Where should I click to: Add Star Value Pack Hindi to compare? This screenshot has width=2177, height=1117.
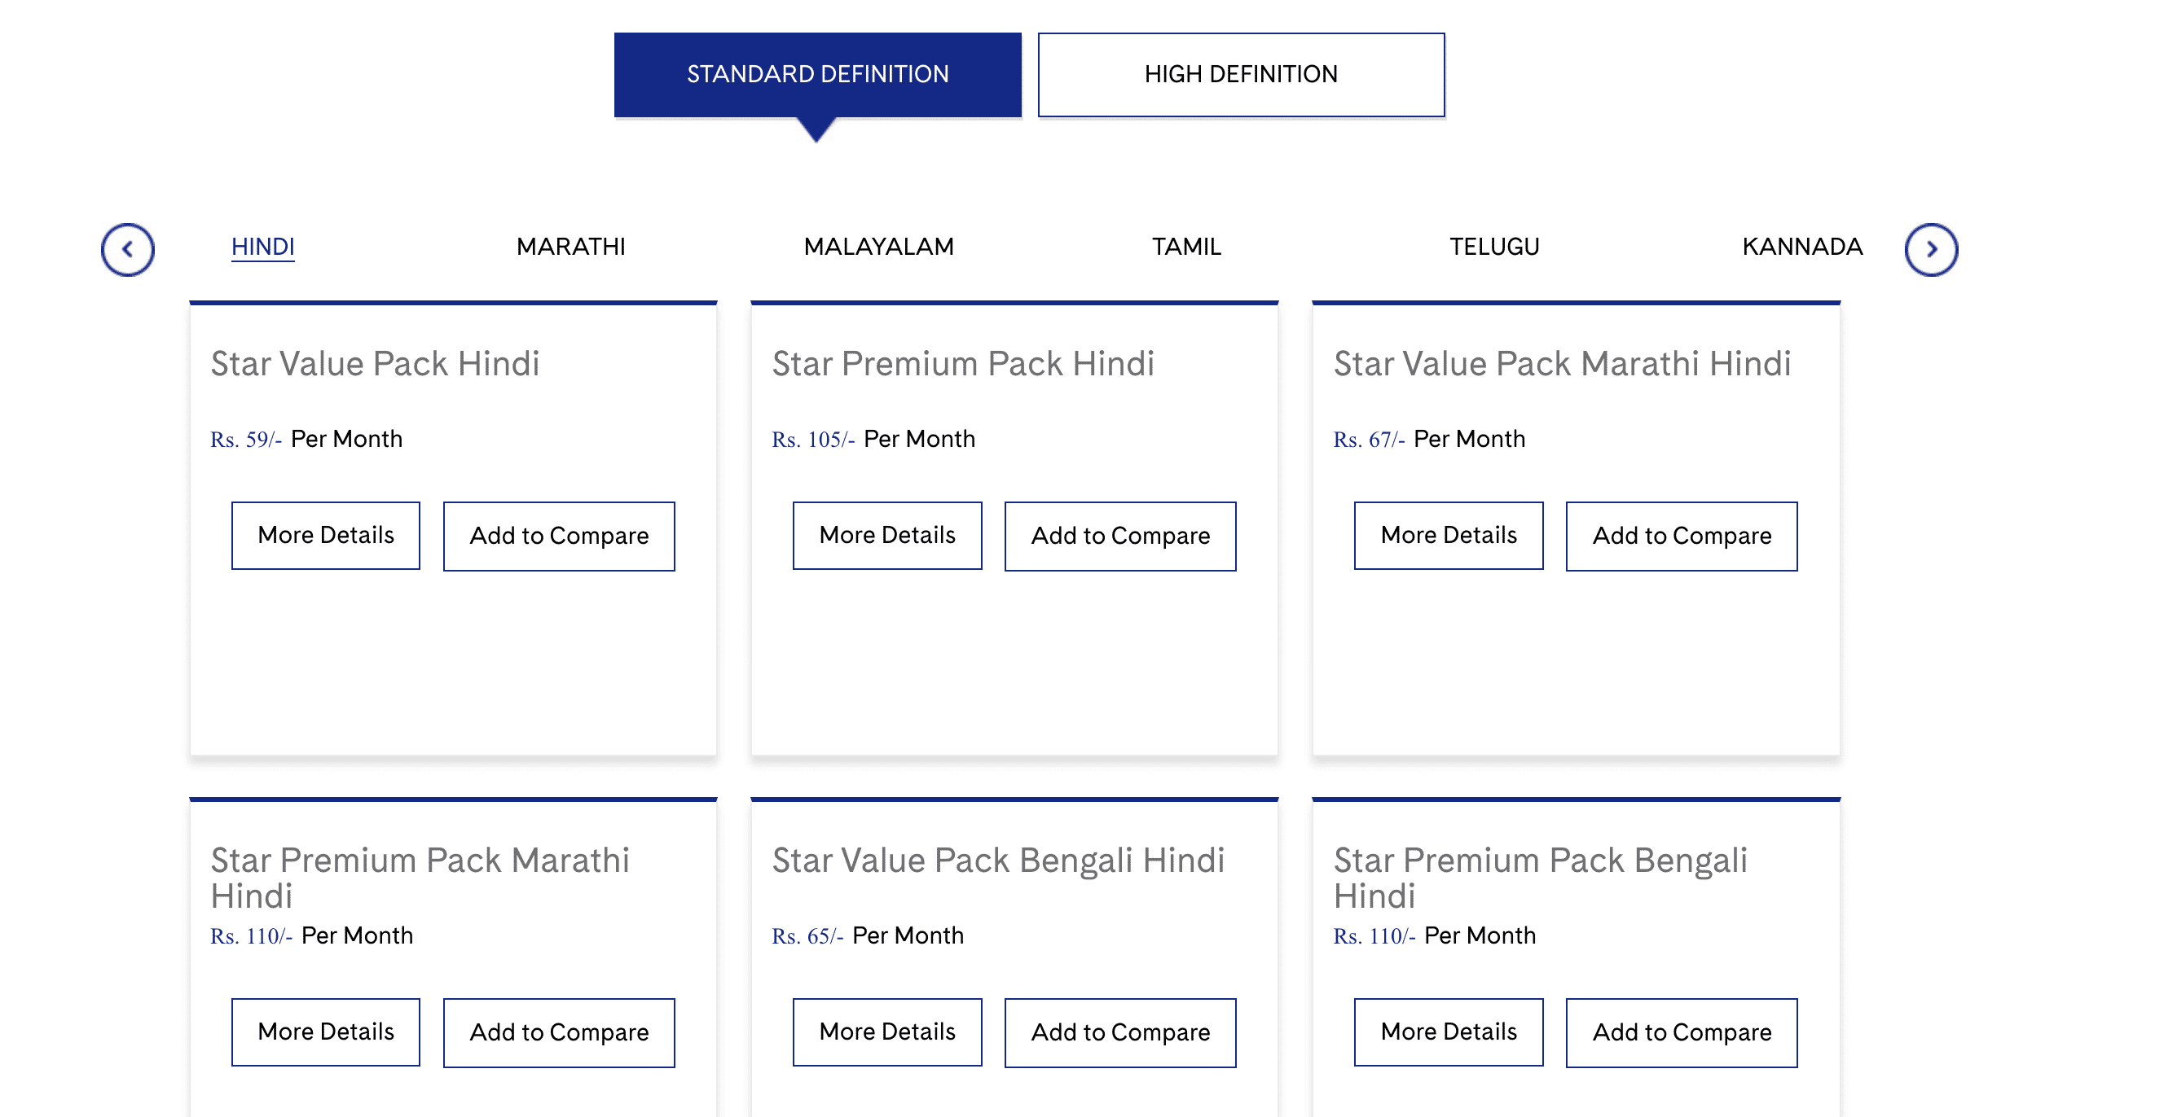tap(559, 537)
